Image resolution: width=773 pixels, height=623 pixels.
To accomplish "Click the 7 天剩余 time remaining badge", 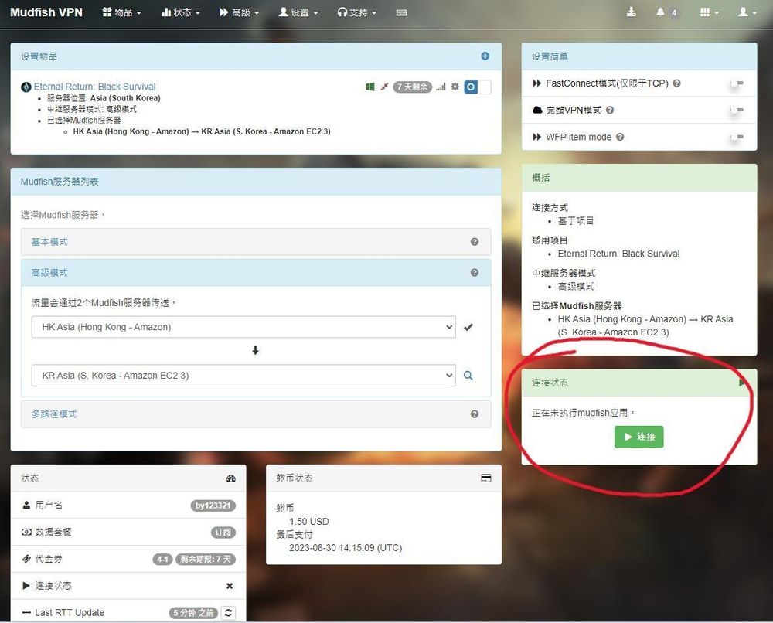I will tap(411, 87).
